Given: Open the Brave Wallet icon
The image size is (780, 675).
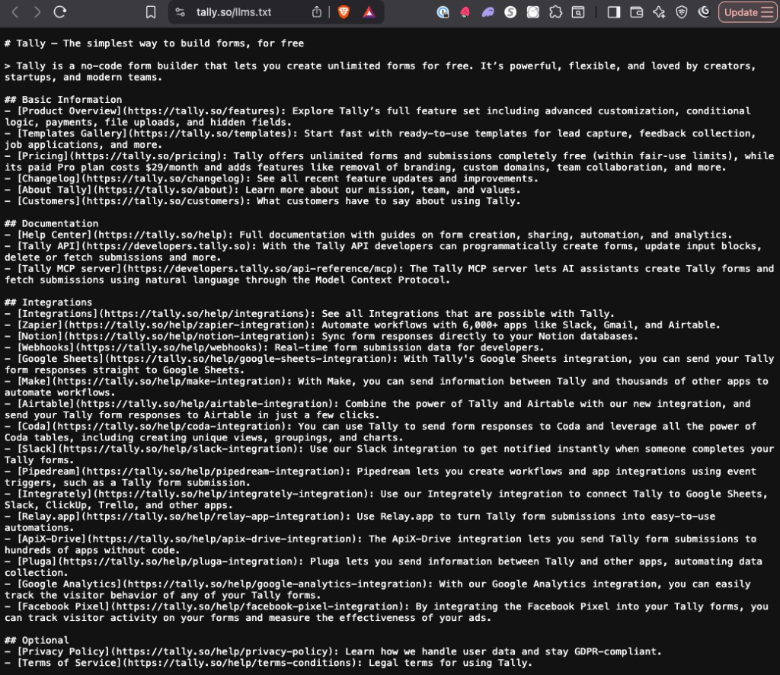Looking at the screenshot, I should 637,12.
